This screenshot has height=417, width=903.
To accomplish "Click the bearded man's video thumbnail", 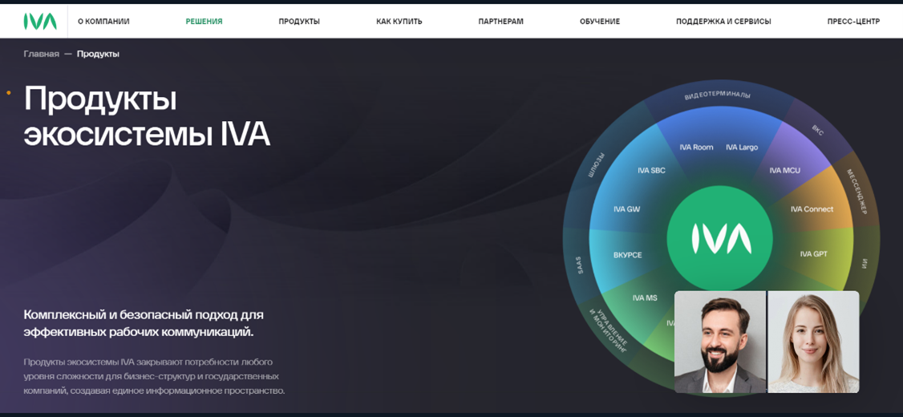I will (720, 342).
